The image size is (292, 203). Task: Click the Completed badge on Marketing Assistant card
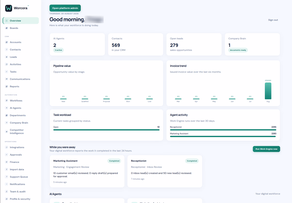114,161
